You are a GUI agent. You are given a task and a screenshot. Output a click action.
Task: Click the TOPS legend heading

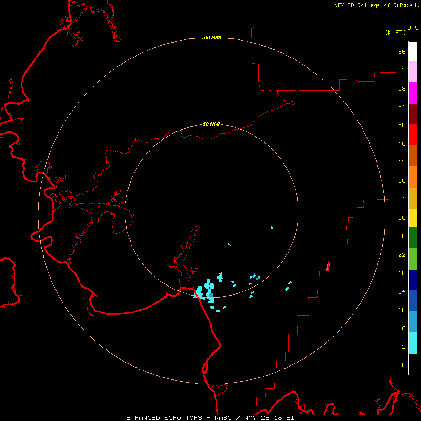tap(411, 28)
